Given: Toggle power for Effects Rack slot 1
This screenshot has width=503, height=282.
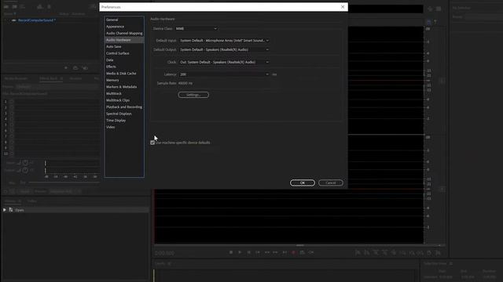Looking at the screenshot, I should point(12,102).
